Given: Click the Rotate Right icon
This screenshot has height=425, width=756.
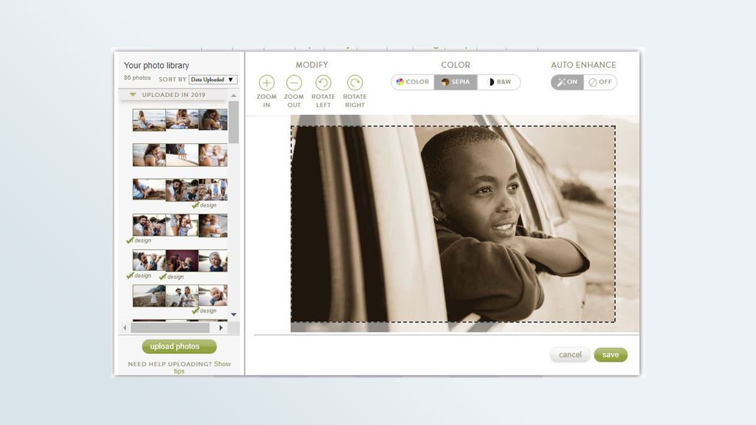Looking at the screenshot, I should coord(355,84).
